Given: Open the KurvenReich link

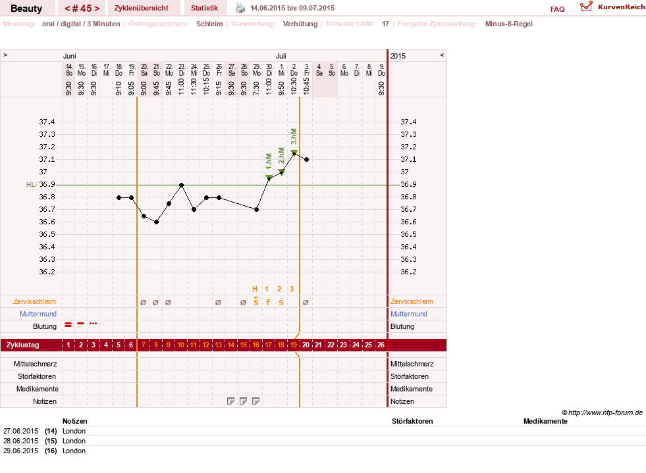Looking at the screenshot, I should [x=621, y=7].
